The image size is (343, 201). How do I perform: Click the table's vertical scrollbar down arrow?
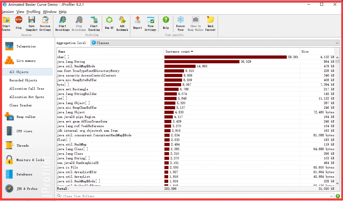(x=337, y=183)
